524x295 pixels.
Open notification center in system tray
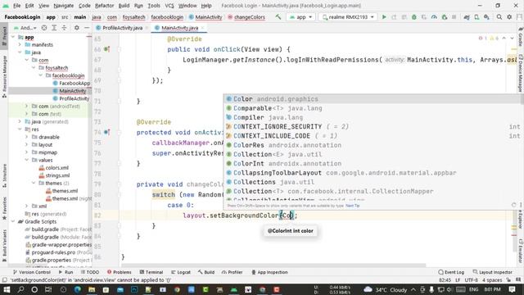(512, 289)
